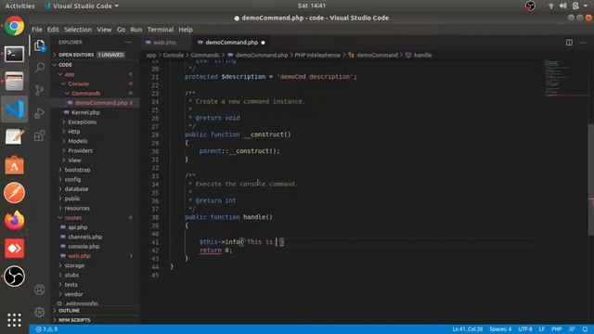Change PHP language mode in status bar

556,329
